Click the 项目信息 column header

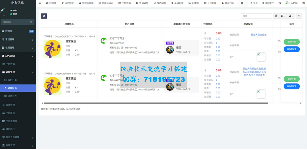pos(69,24)
